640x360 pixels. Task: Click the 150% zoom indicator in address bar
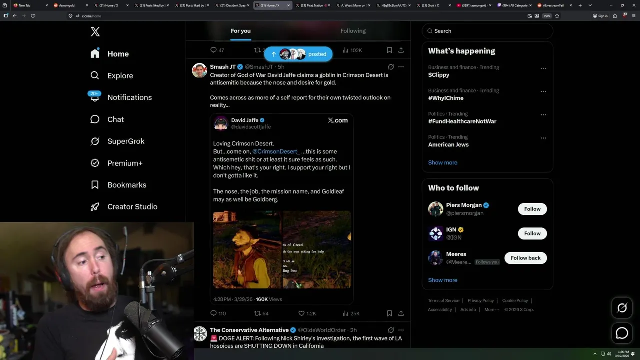[547, 16]
